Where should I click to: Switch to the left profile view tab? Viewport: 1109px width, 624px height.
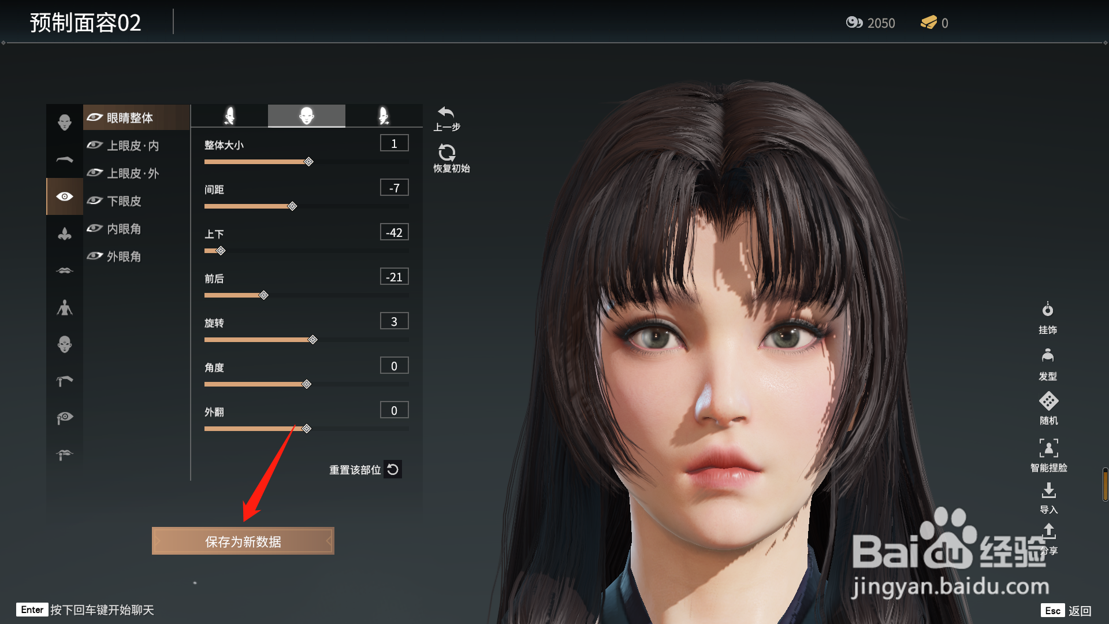click(x=230, y=116)
